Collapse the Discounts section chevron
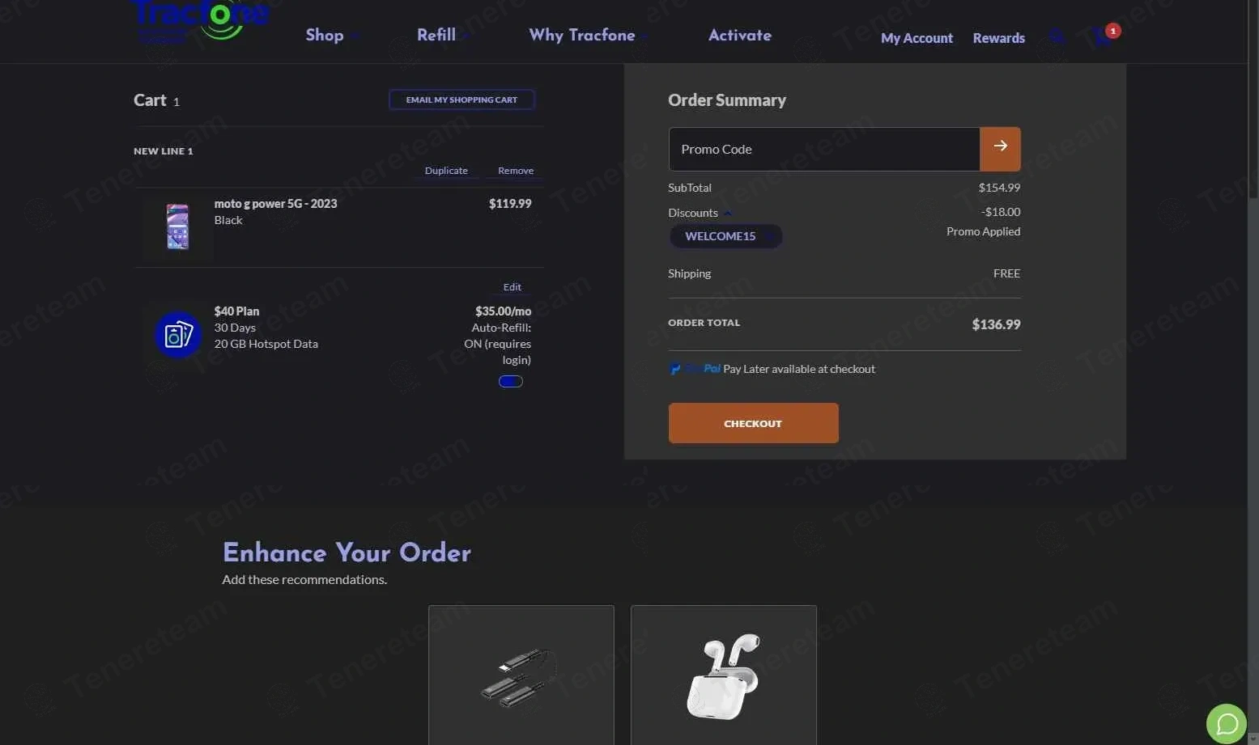 [728, 213]
